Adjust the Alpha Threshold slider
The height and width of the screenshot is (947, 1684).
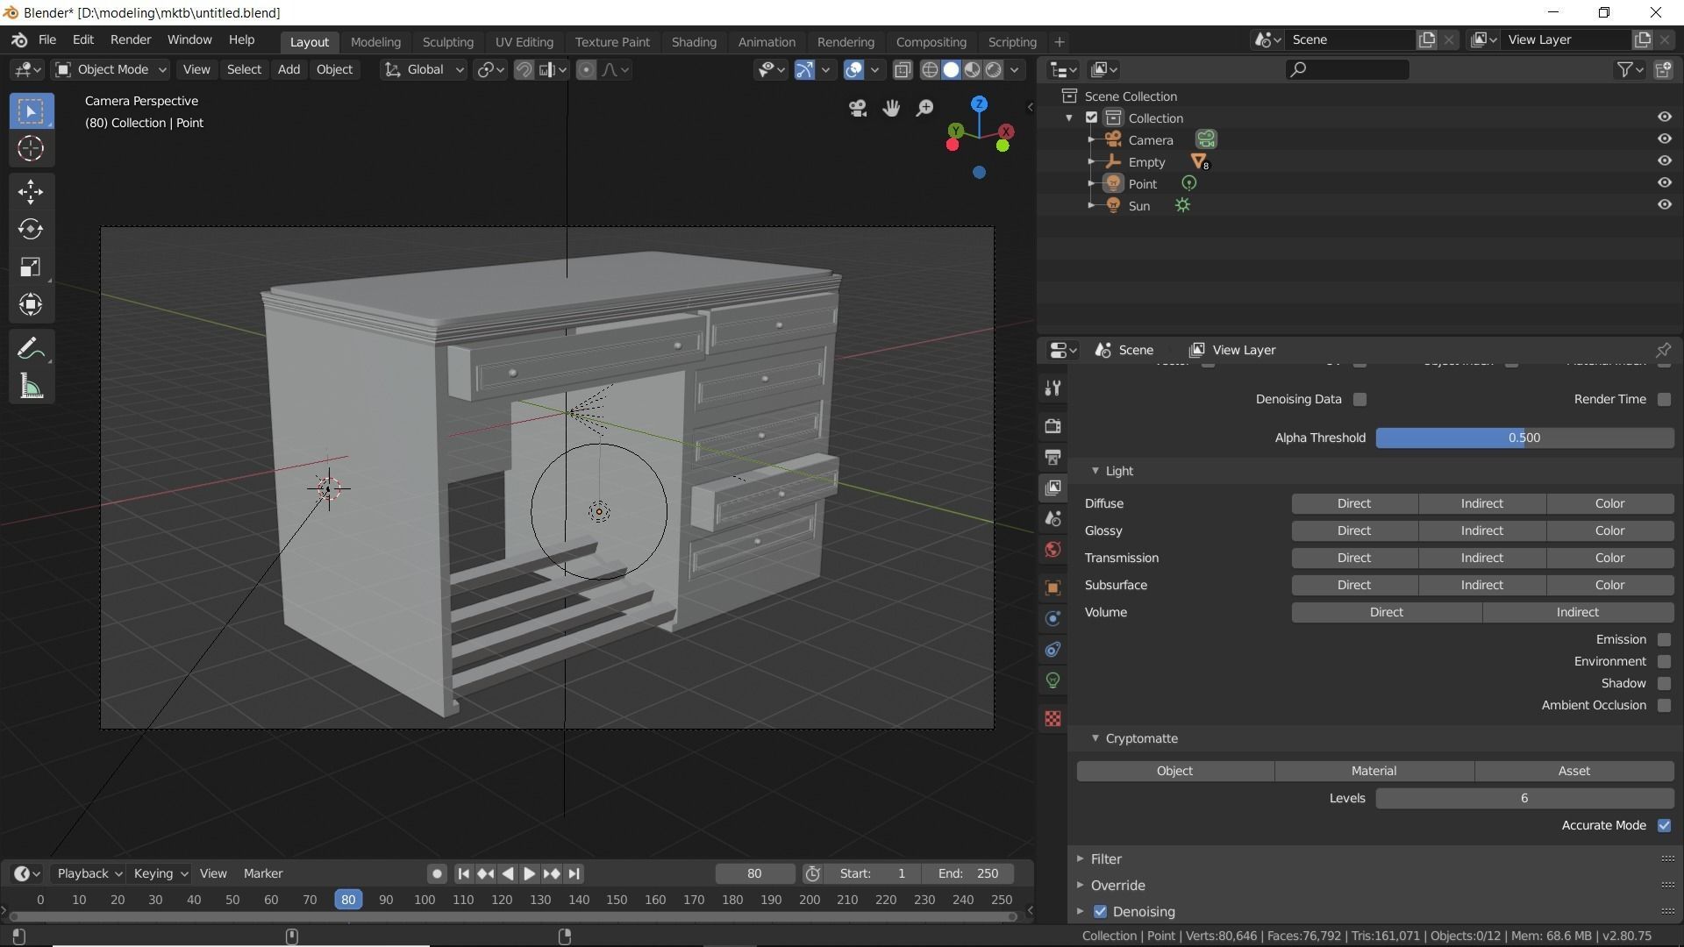click(1524, 438)
